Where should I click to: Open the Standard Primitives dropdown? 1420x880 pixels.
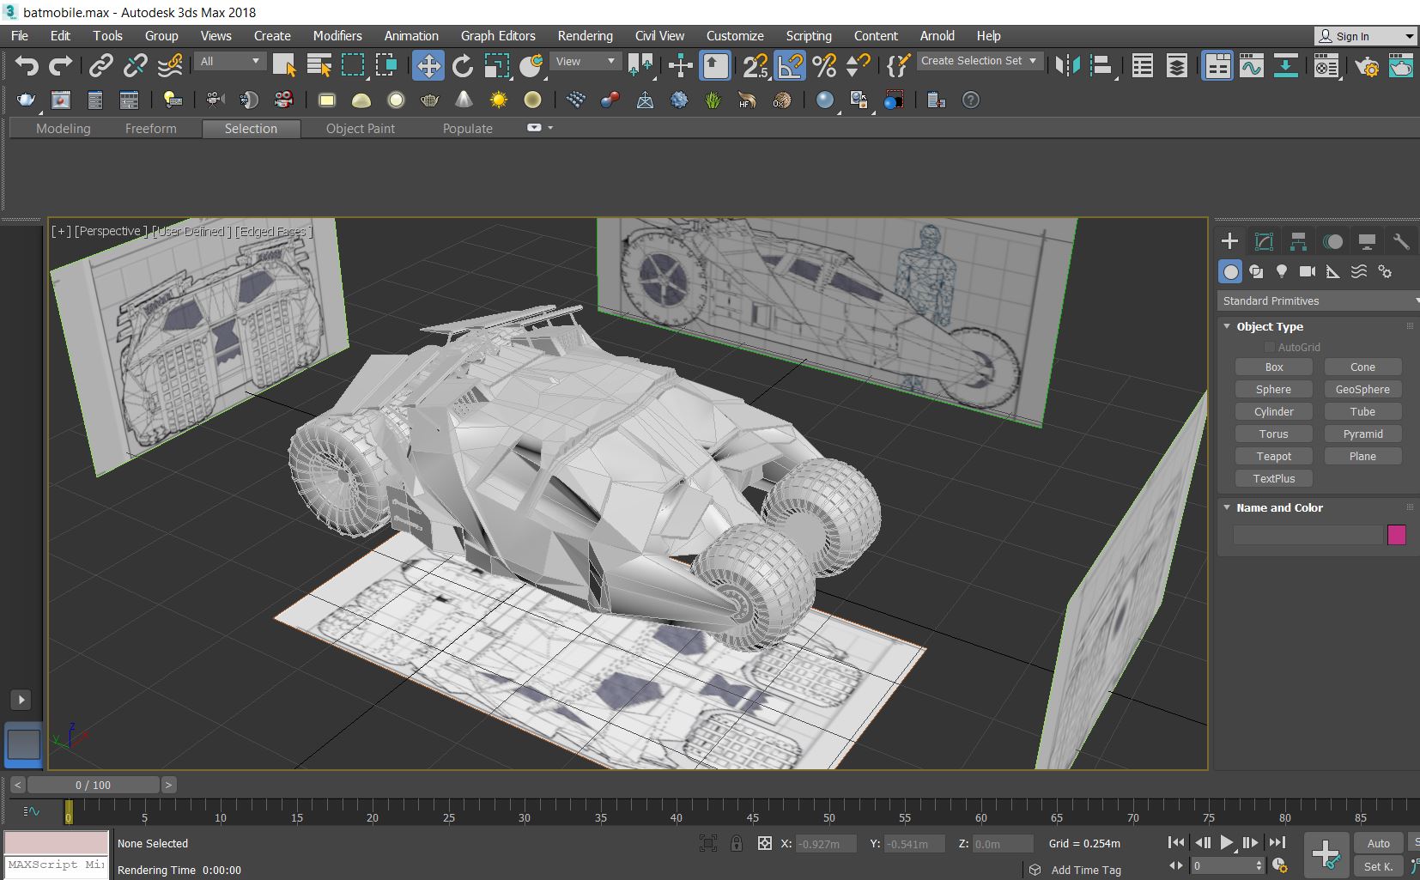pos(1319,300)
